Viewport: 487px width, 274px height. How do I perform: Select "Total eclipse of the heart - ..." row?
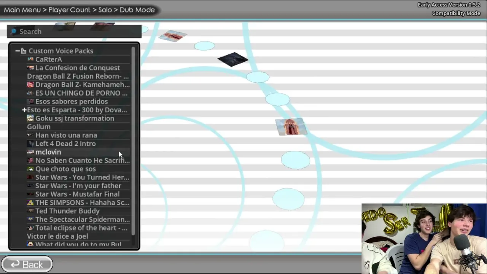pos(78,228)
